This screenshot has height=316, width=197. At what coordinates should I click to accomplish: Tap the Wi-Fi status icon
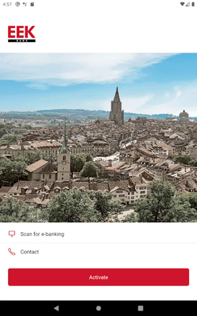point(182,4)
